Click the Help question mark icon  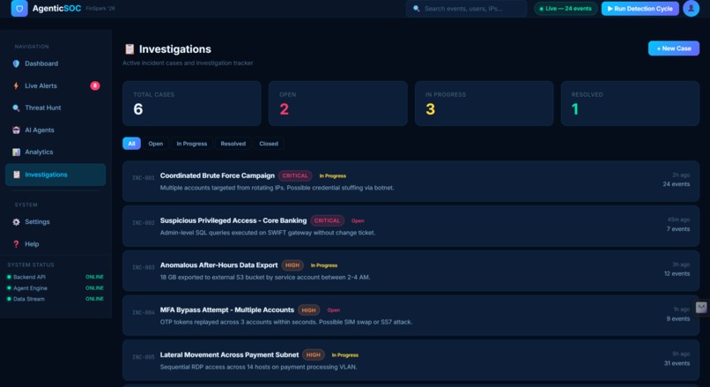click(x=17, y=244)
